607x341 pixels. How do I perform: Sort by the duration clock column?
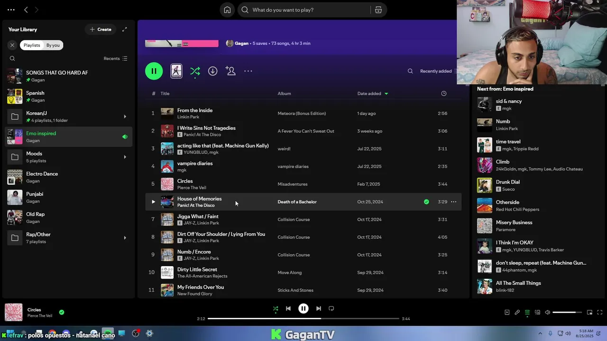click(x=444, y=93)
